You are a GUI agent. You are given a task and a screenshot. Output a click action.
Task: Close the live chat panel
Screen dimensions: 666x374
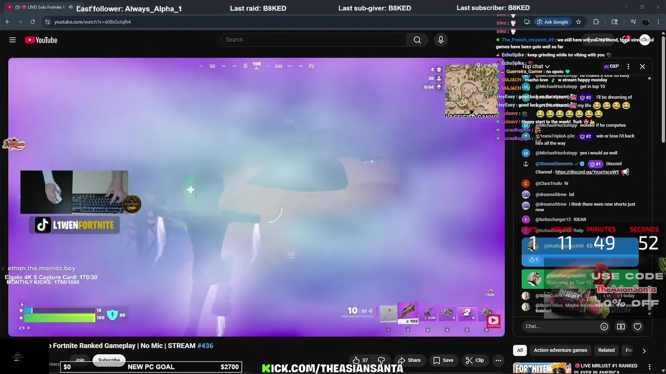(642, 66)
